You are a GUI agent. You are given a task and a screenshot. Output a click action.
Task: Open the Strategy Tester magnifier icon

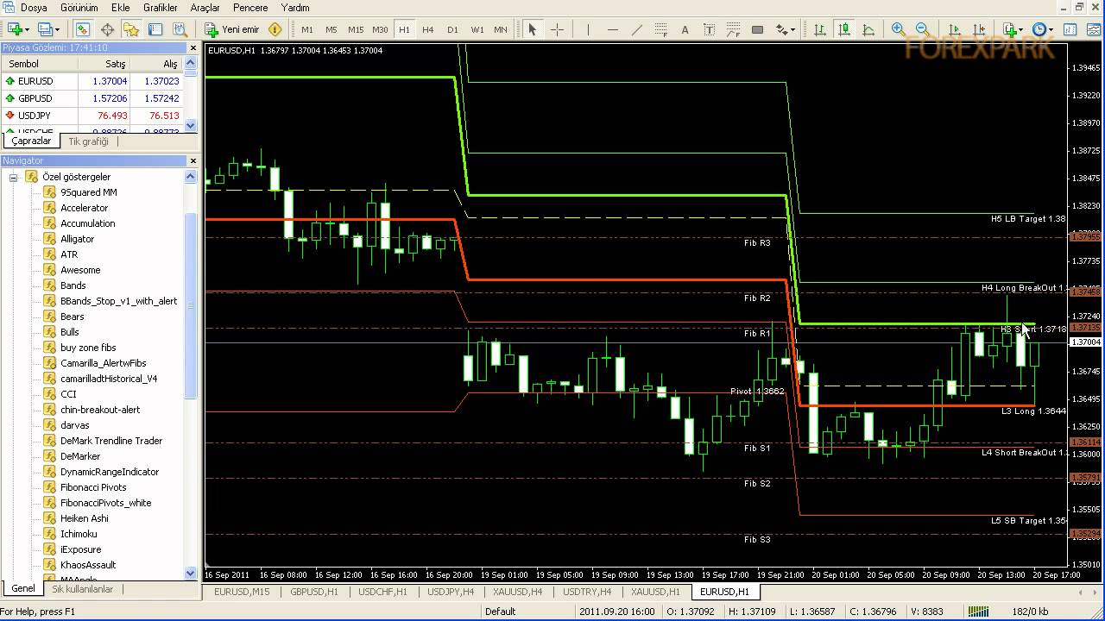point(180,29)
